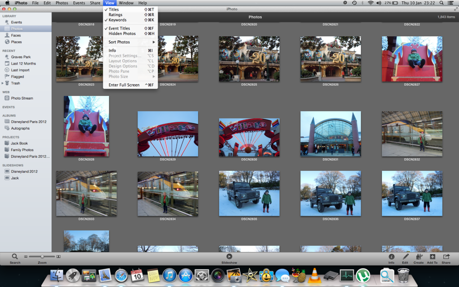Click the Add To icon

pyautogui.click(x=432, y=257)
